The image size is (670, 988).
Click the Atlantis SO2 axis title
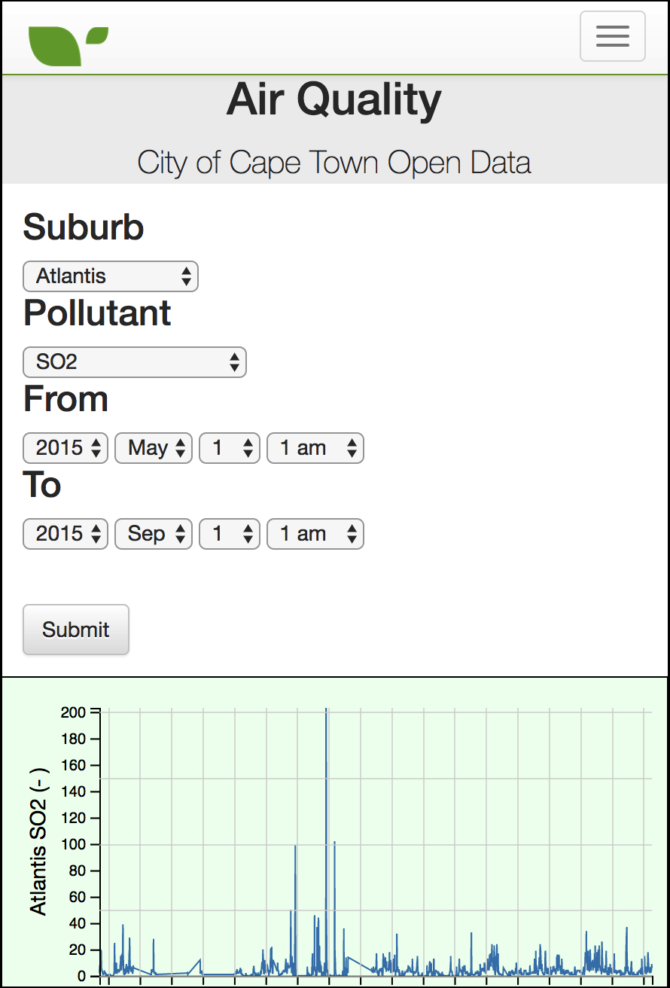click(x=38, y=841)
